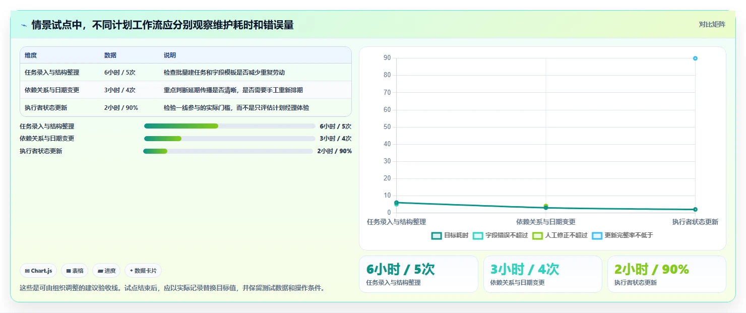Click the 数据 column header
Screen dimensions: 746x313
110,55
